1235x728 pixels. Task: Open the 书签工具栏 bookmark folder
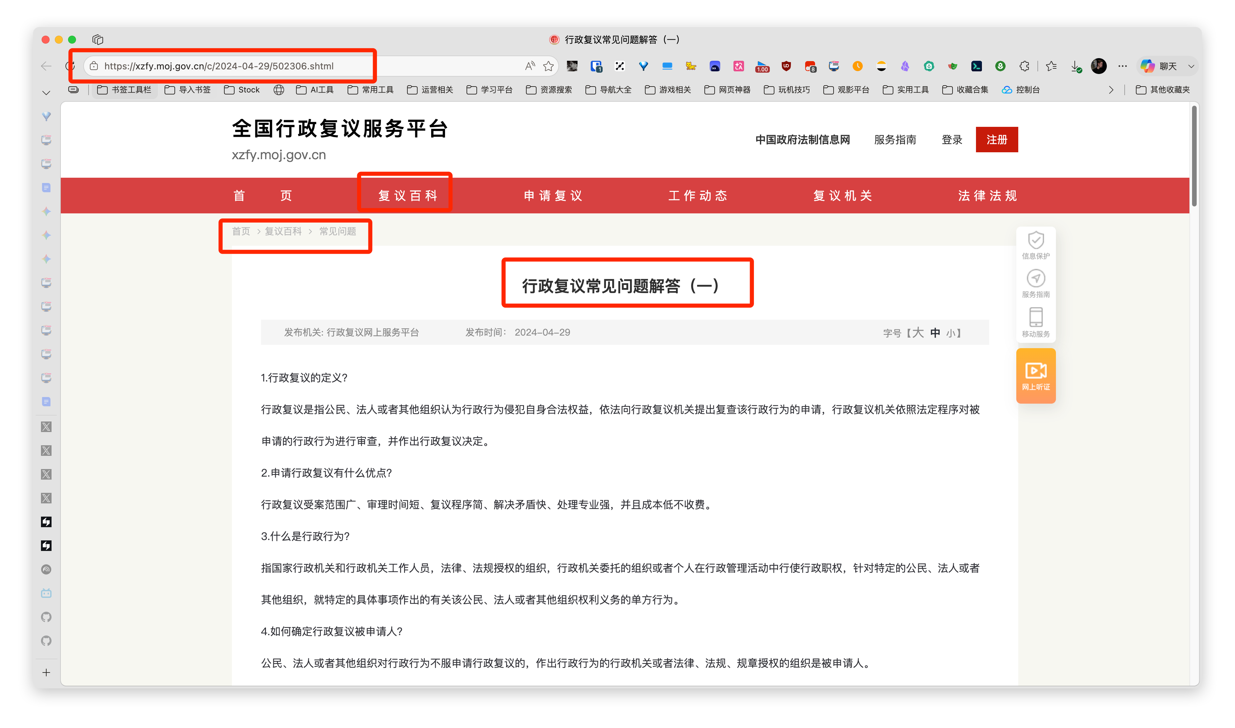click(x=124, y=90)
